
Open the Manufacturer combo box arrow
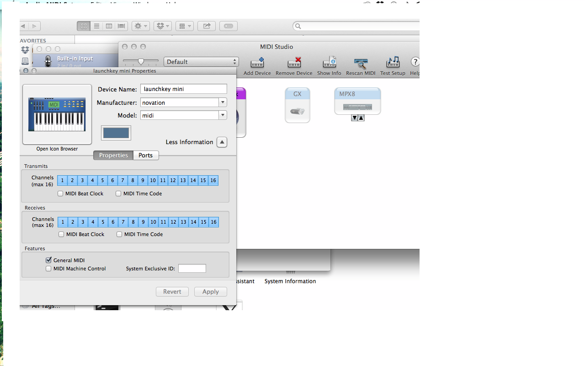coord(223,102)
